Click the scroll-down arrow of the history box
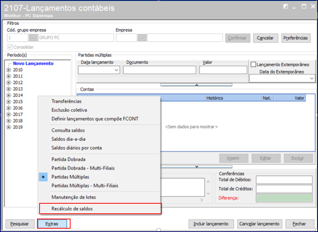Image resolution: width=318 pixels, height=232 pixels. (208, 194)
